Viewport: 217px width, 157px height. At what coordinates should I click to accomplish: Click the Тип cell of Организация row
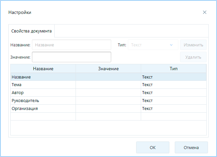[x=173, y=109]
